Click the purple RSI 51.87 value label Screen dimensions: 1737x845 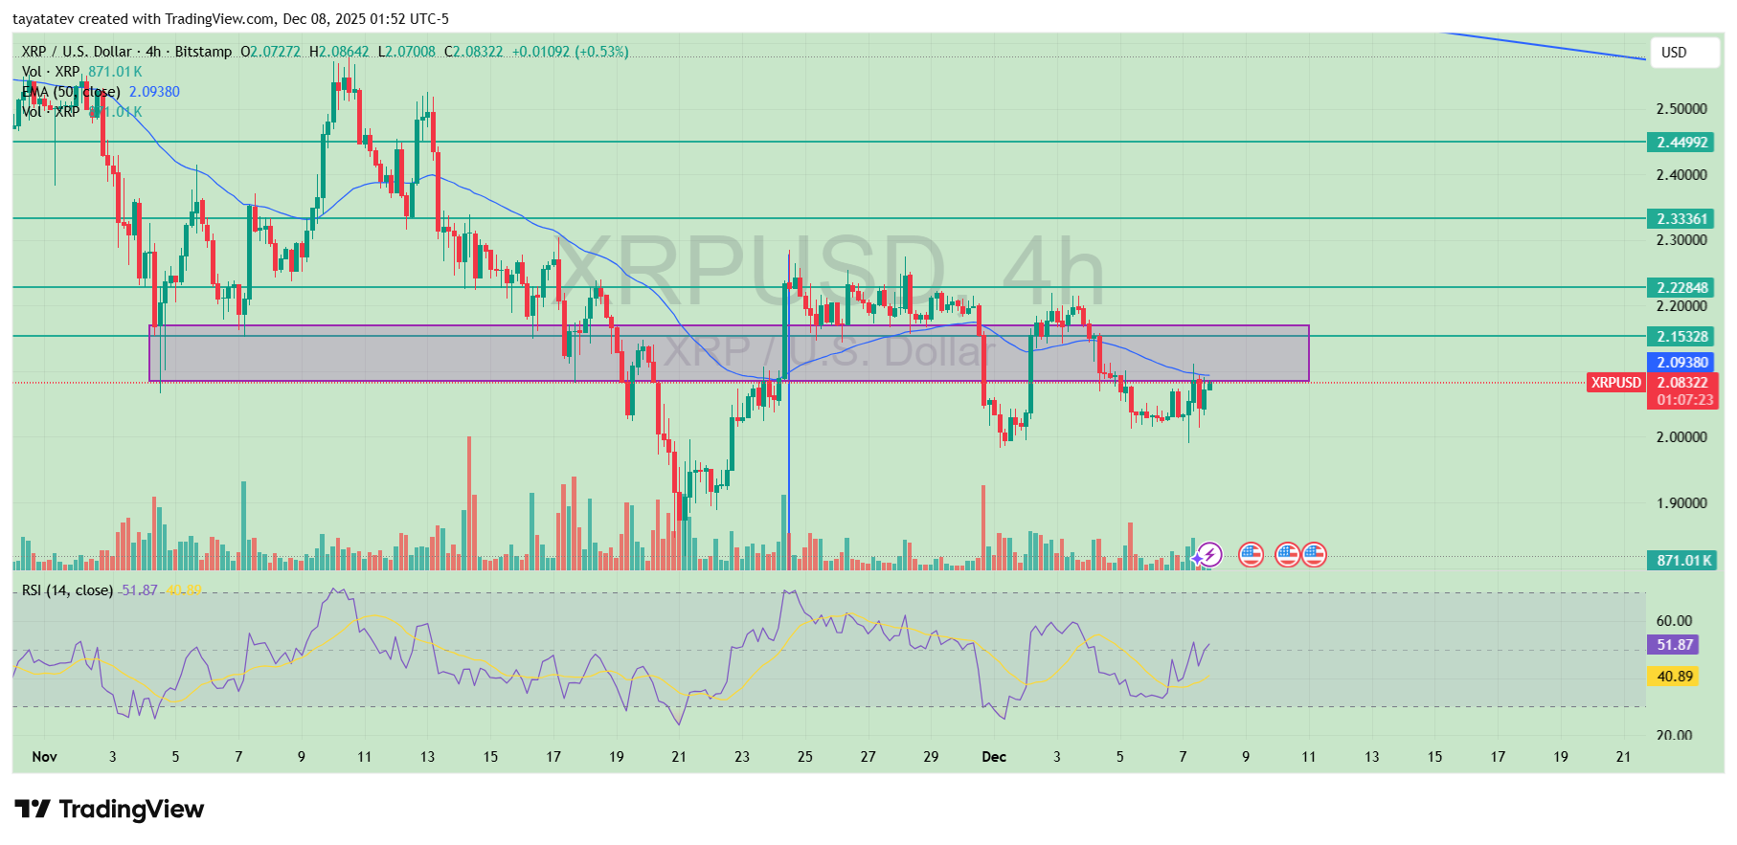[x=1673, y=645]
